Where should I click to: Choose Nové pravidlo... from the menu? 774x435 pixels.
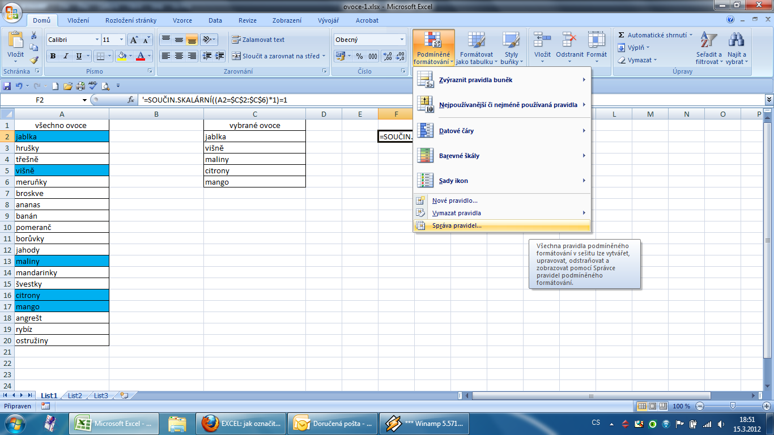pos(454,201)
